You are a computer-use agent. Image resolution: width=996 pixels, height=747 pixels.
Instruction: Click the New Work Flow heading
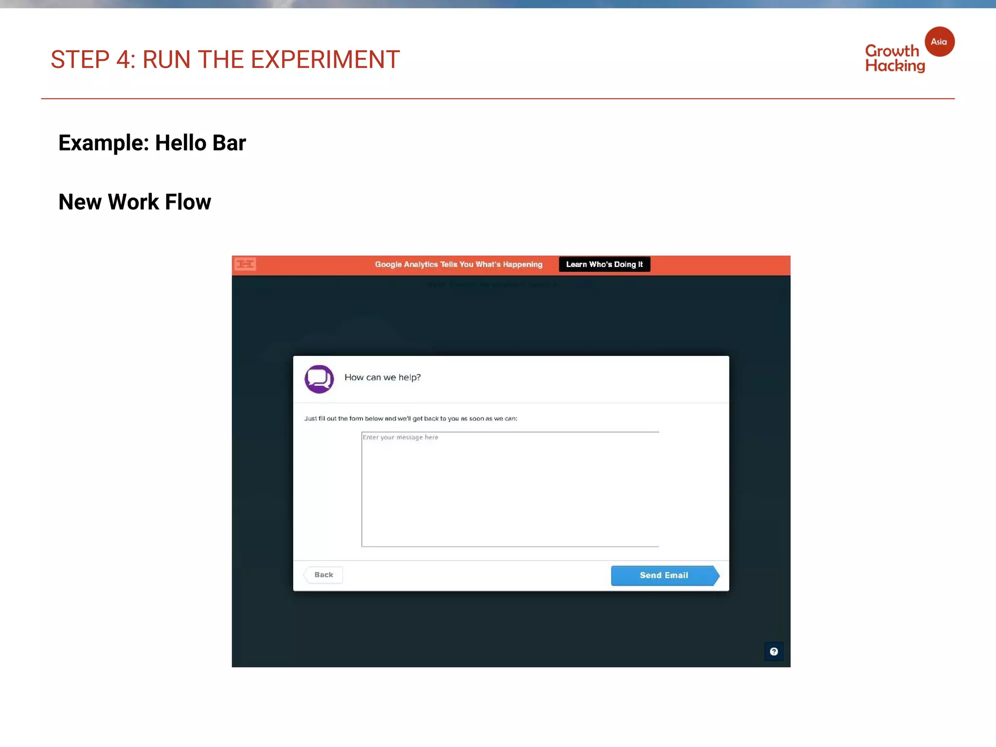(135, 202)
